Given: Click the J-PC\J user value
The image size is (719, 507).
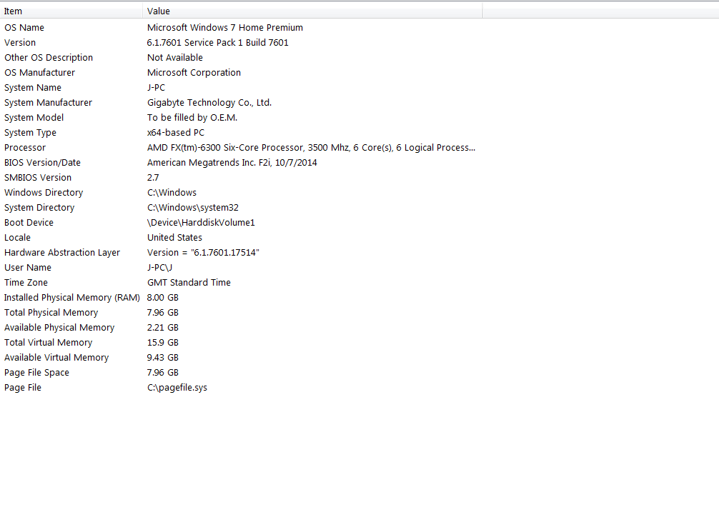Looking at the screenshot, I should 159,268.
